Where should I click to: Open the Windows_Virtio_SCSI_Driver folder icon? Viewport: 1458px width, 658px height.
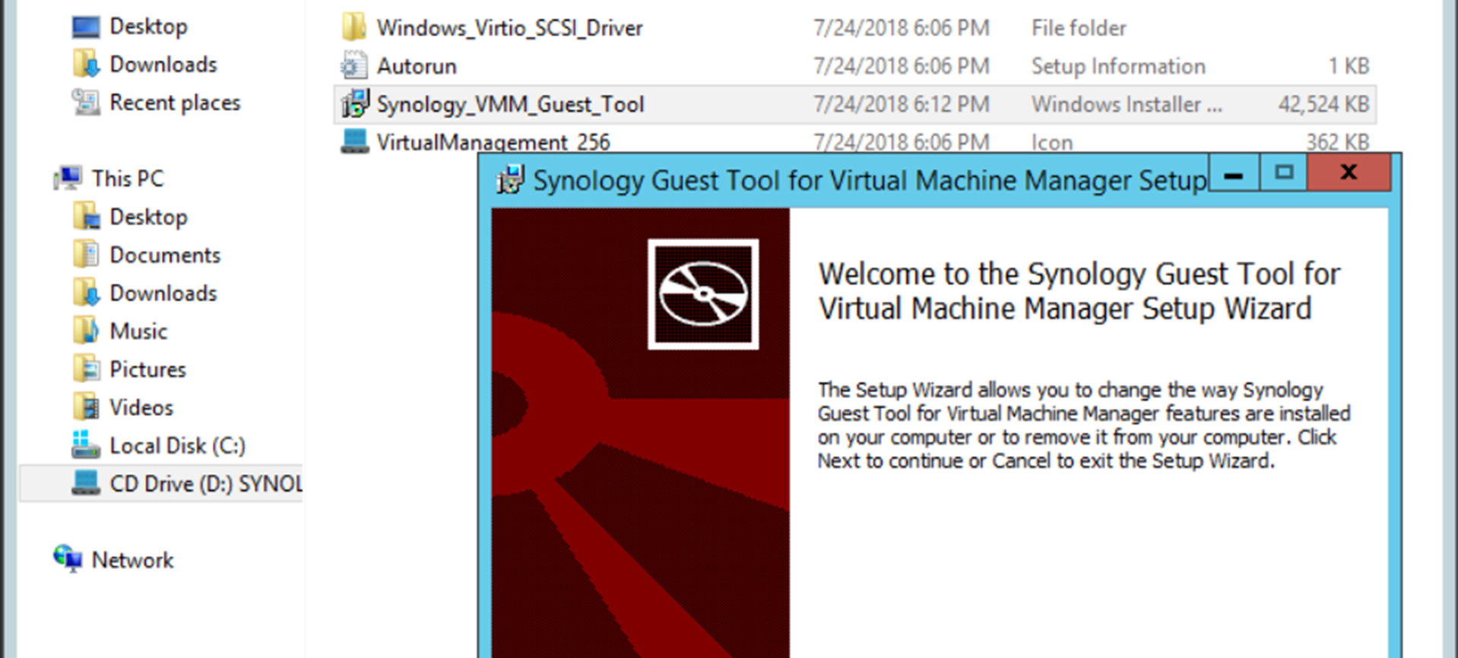tap(353, 27)
